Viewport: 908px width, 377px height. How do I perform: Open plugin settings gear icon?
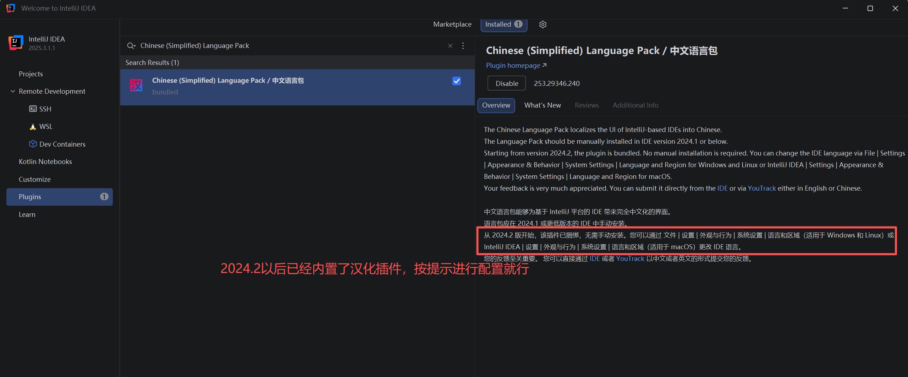click(543, 24)
